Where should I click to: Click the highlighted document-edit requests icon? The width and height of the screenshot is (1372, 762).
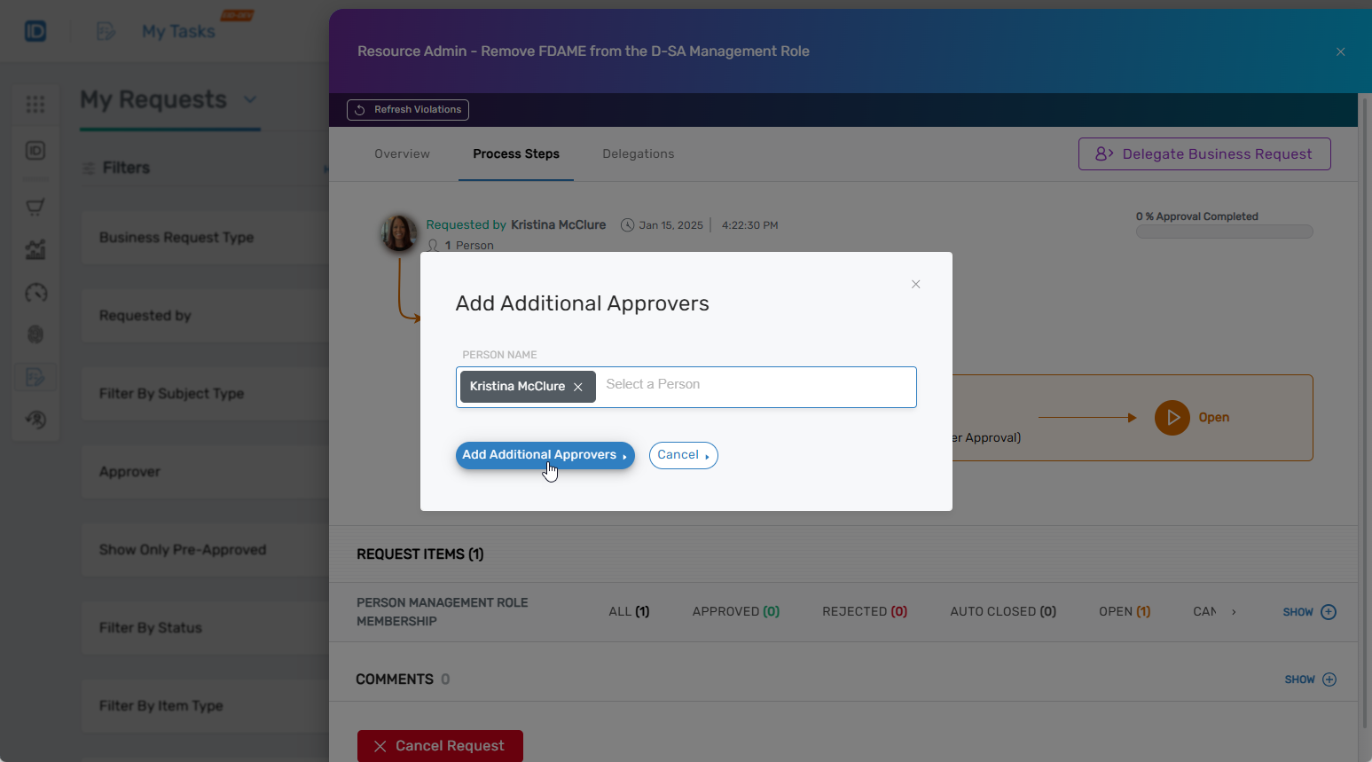(x=35, y=377)
